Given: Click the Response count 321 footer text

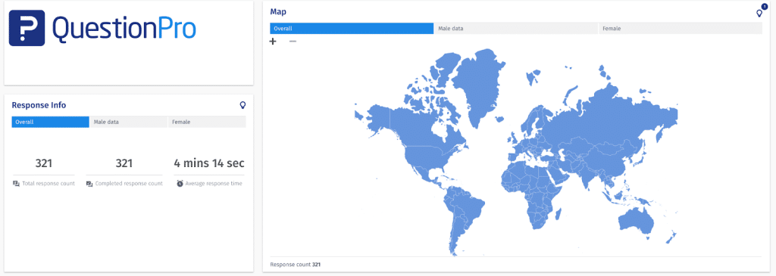Looking at the screenshot, I should [x=296, y=265].
